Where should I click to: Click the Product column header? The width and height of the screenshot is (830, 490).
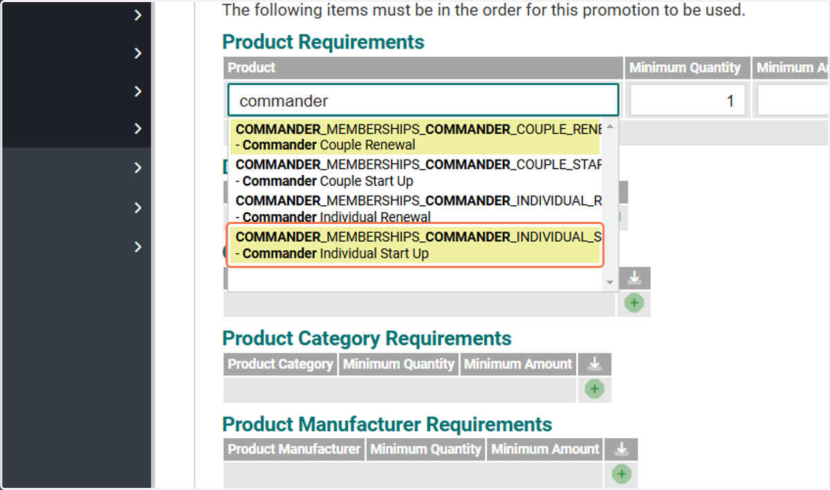coord(423,68)
